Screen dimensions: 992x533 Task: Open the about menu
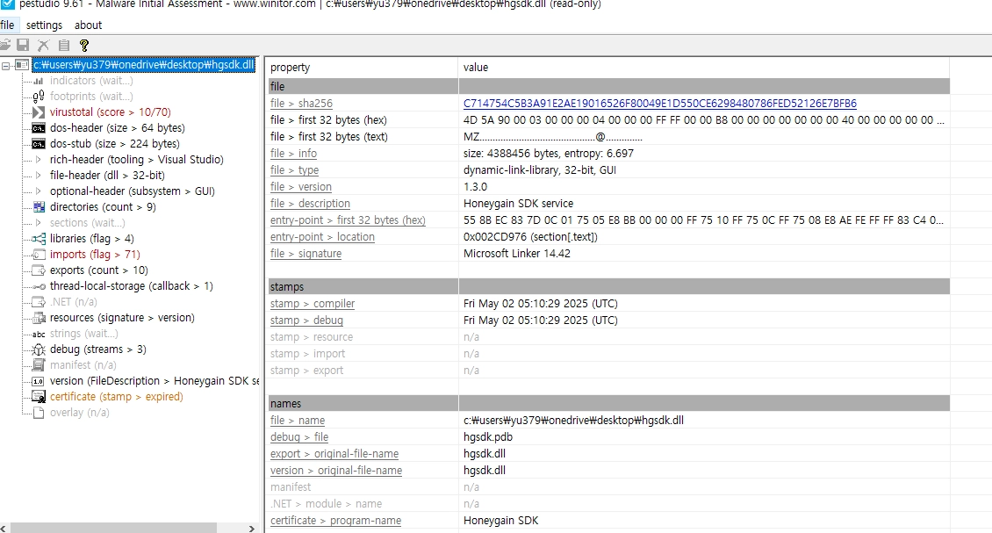tap(88, 25)
